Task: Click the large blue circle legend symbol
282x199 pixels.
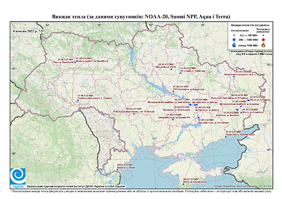Action: (x=234, y=40)
